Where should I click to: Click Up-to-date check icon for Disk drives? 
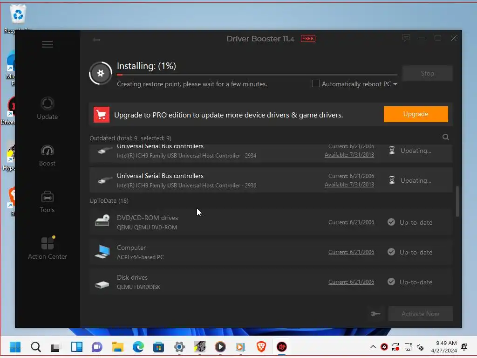(391, 282)
